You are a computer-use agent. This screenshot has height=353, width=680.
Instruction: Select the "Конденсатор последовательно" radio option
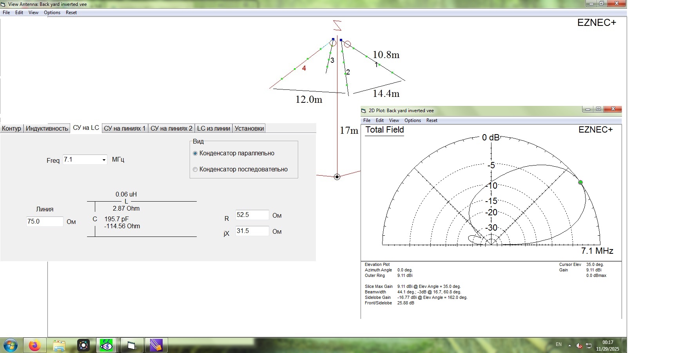click(195, 169)
